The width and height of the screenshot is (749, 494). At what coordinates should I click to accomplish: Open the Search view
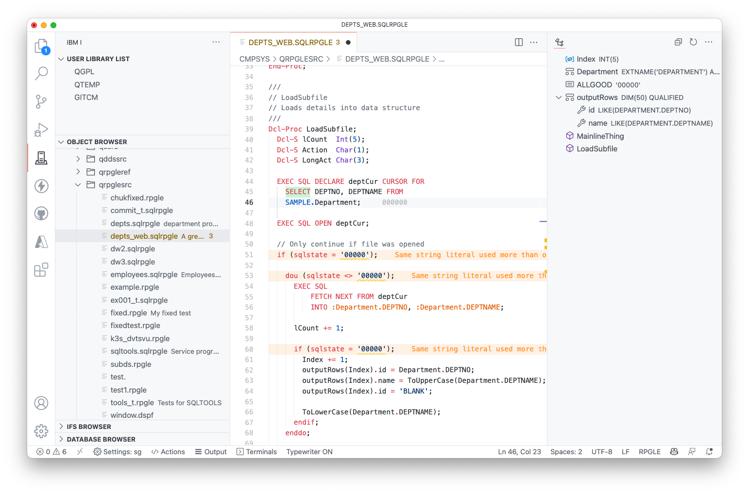pos(41,73)
